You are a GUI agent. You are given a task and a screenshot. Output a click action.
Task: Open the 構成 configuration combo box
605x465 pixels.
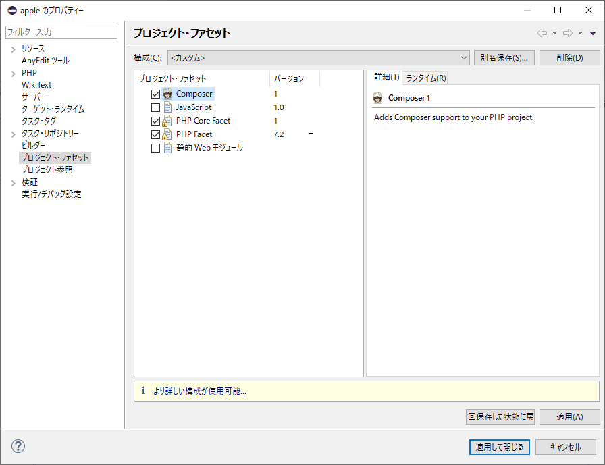pyautogui.click(x=318, y=58)
